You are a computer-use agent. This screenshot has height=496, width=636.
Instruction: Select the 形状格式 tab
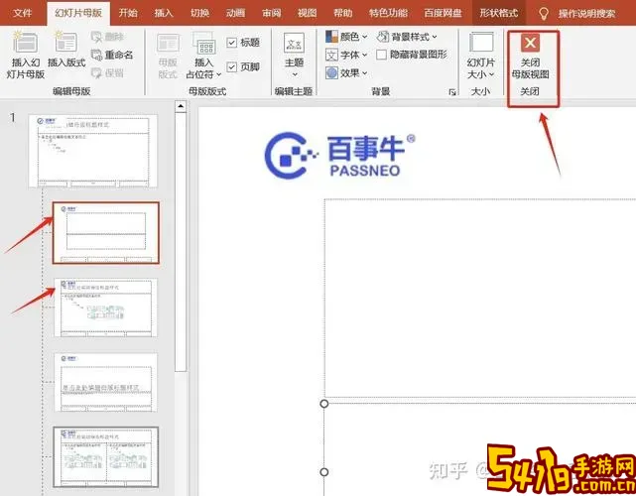coord(499,13)
